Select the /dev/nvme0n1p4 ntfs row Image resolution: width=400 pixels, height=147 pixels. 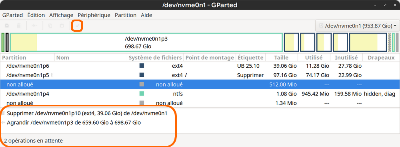coord(200,94)
